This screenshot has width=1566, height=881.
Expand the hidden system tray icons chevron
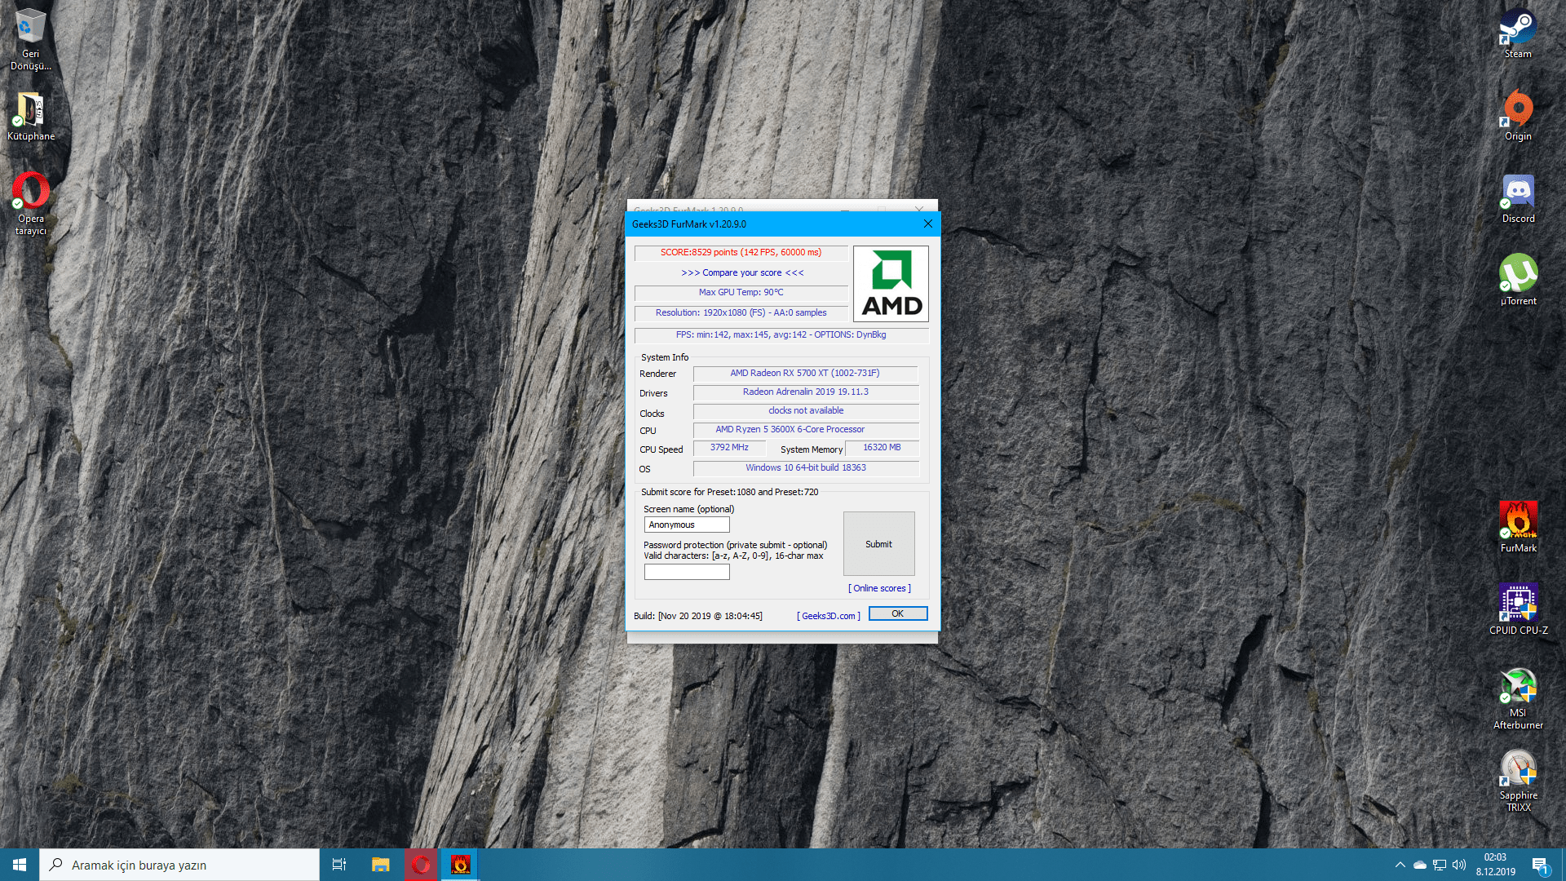pos(1400,865)
